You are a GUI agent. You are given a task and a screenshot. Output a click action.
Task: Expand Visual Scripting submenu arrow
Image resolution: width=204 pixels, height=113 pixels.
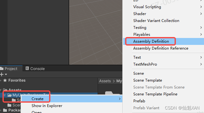coord(201,7)
